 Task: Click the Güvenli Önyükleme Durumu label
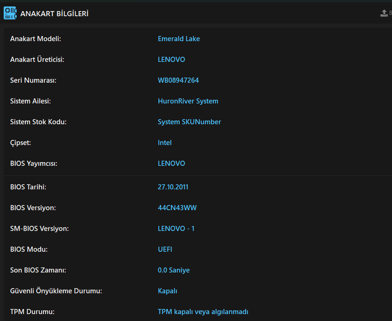(x=56, y=291)
